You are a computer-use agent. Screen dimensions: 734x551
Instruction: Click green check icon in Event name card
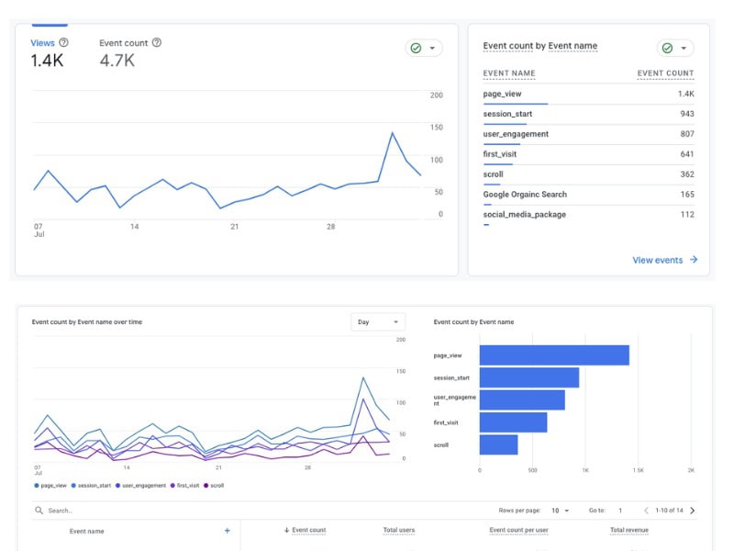tap(668, 48)
